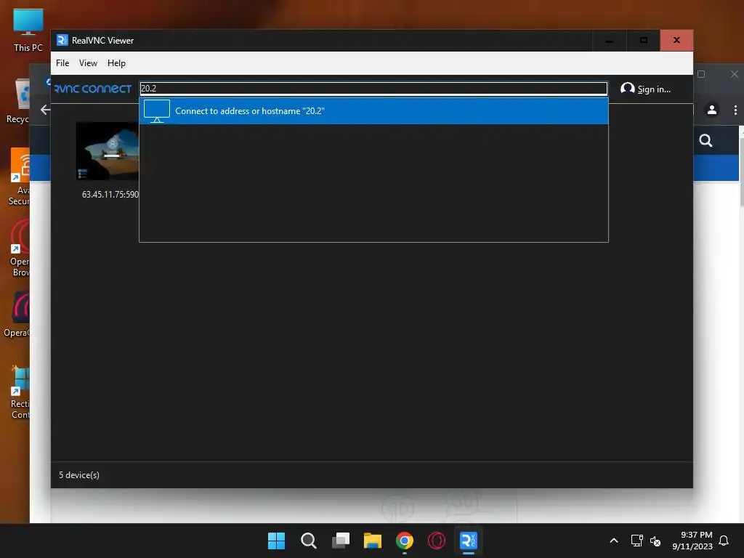Click the 63.45.11.75:590 device label
This screenshot has height=558, width=744.
(110, 195)
